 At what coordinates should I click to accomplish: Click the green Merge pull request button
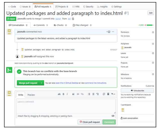pos(28,83)
